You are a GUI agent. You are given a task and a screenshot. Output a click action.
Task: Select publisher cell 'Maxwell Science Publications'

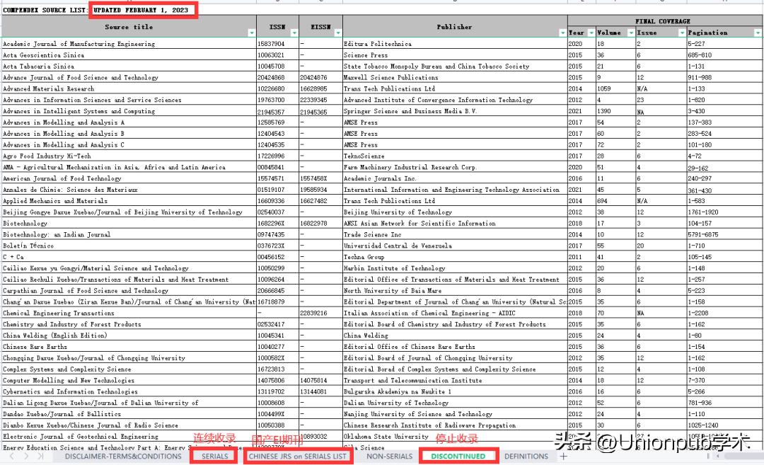[x=455, y=78]
